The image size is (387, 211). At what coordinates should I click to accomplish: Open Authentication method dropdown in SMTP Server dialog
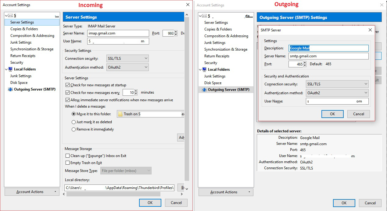click(x=337, y=93)
